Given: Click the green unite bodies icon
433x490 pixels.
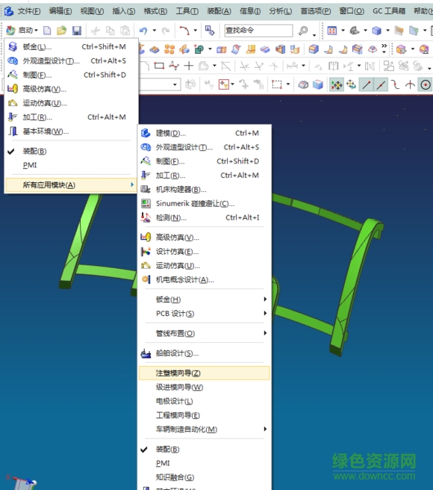Looking at the screenshot, I should pyautogui.click(x=199, y=49).
